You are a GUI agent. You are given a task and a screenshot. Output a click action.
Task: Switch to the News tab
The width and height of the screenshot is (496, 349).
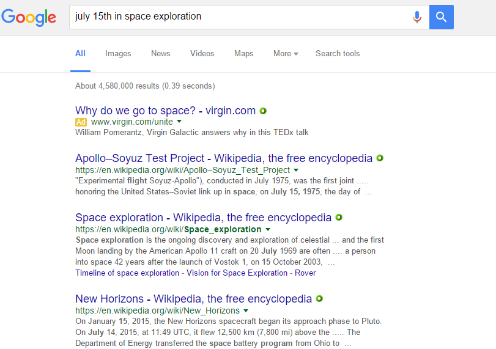(x=161, y=54)
